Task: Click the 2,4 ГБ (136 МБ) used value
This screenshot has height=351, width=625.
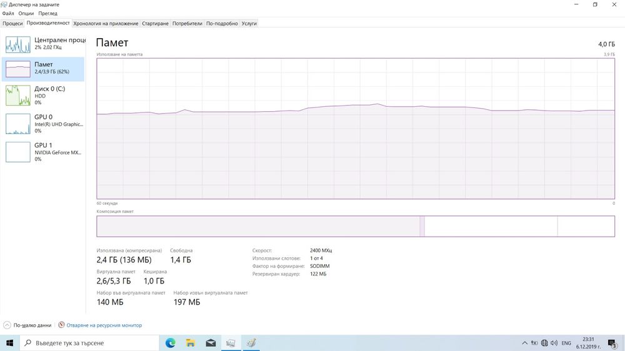Action: coord(124,260)
